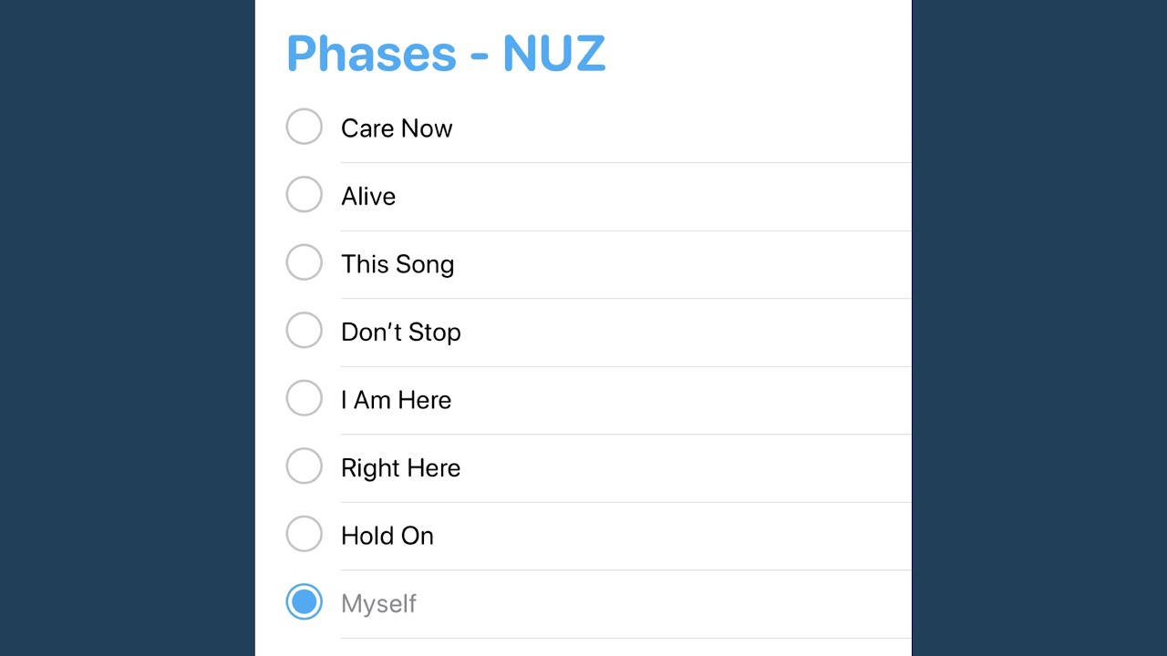Toggle the Right Here completion circle
Image resolution: width=1167 pixels, height=656 pixels.
304,466
